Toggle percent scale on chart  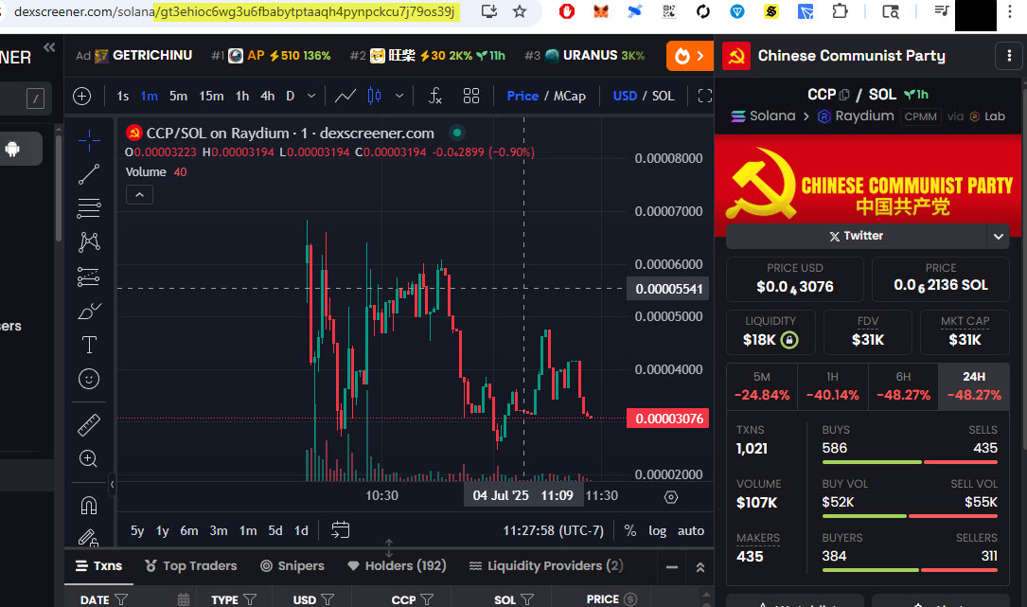pyautogui.click(x=630, y=530)
